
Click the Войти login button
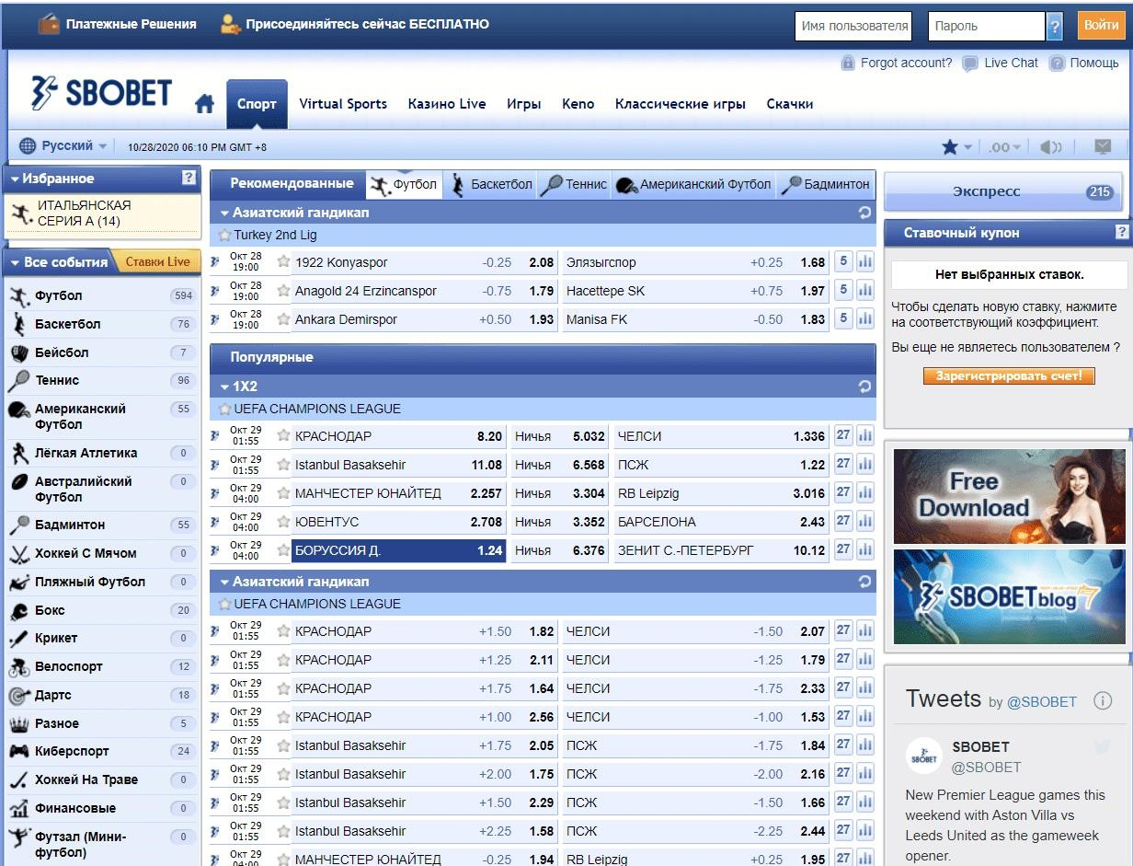coord(1101,26)
